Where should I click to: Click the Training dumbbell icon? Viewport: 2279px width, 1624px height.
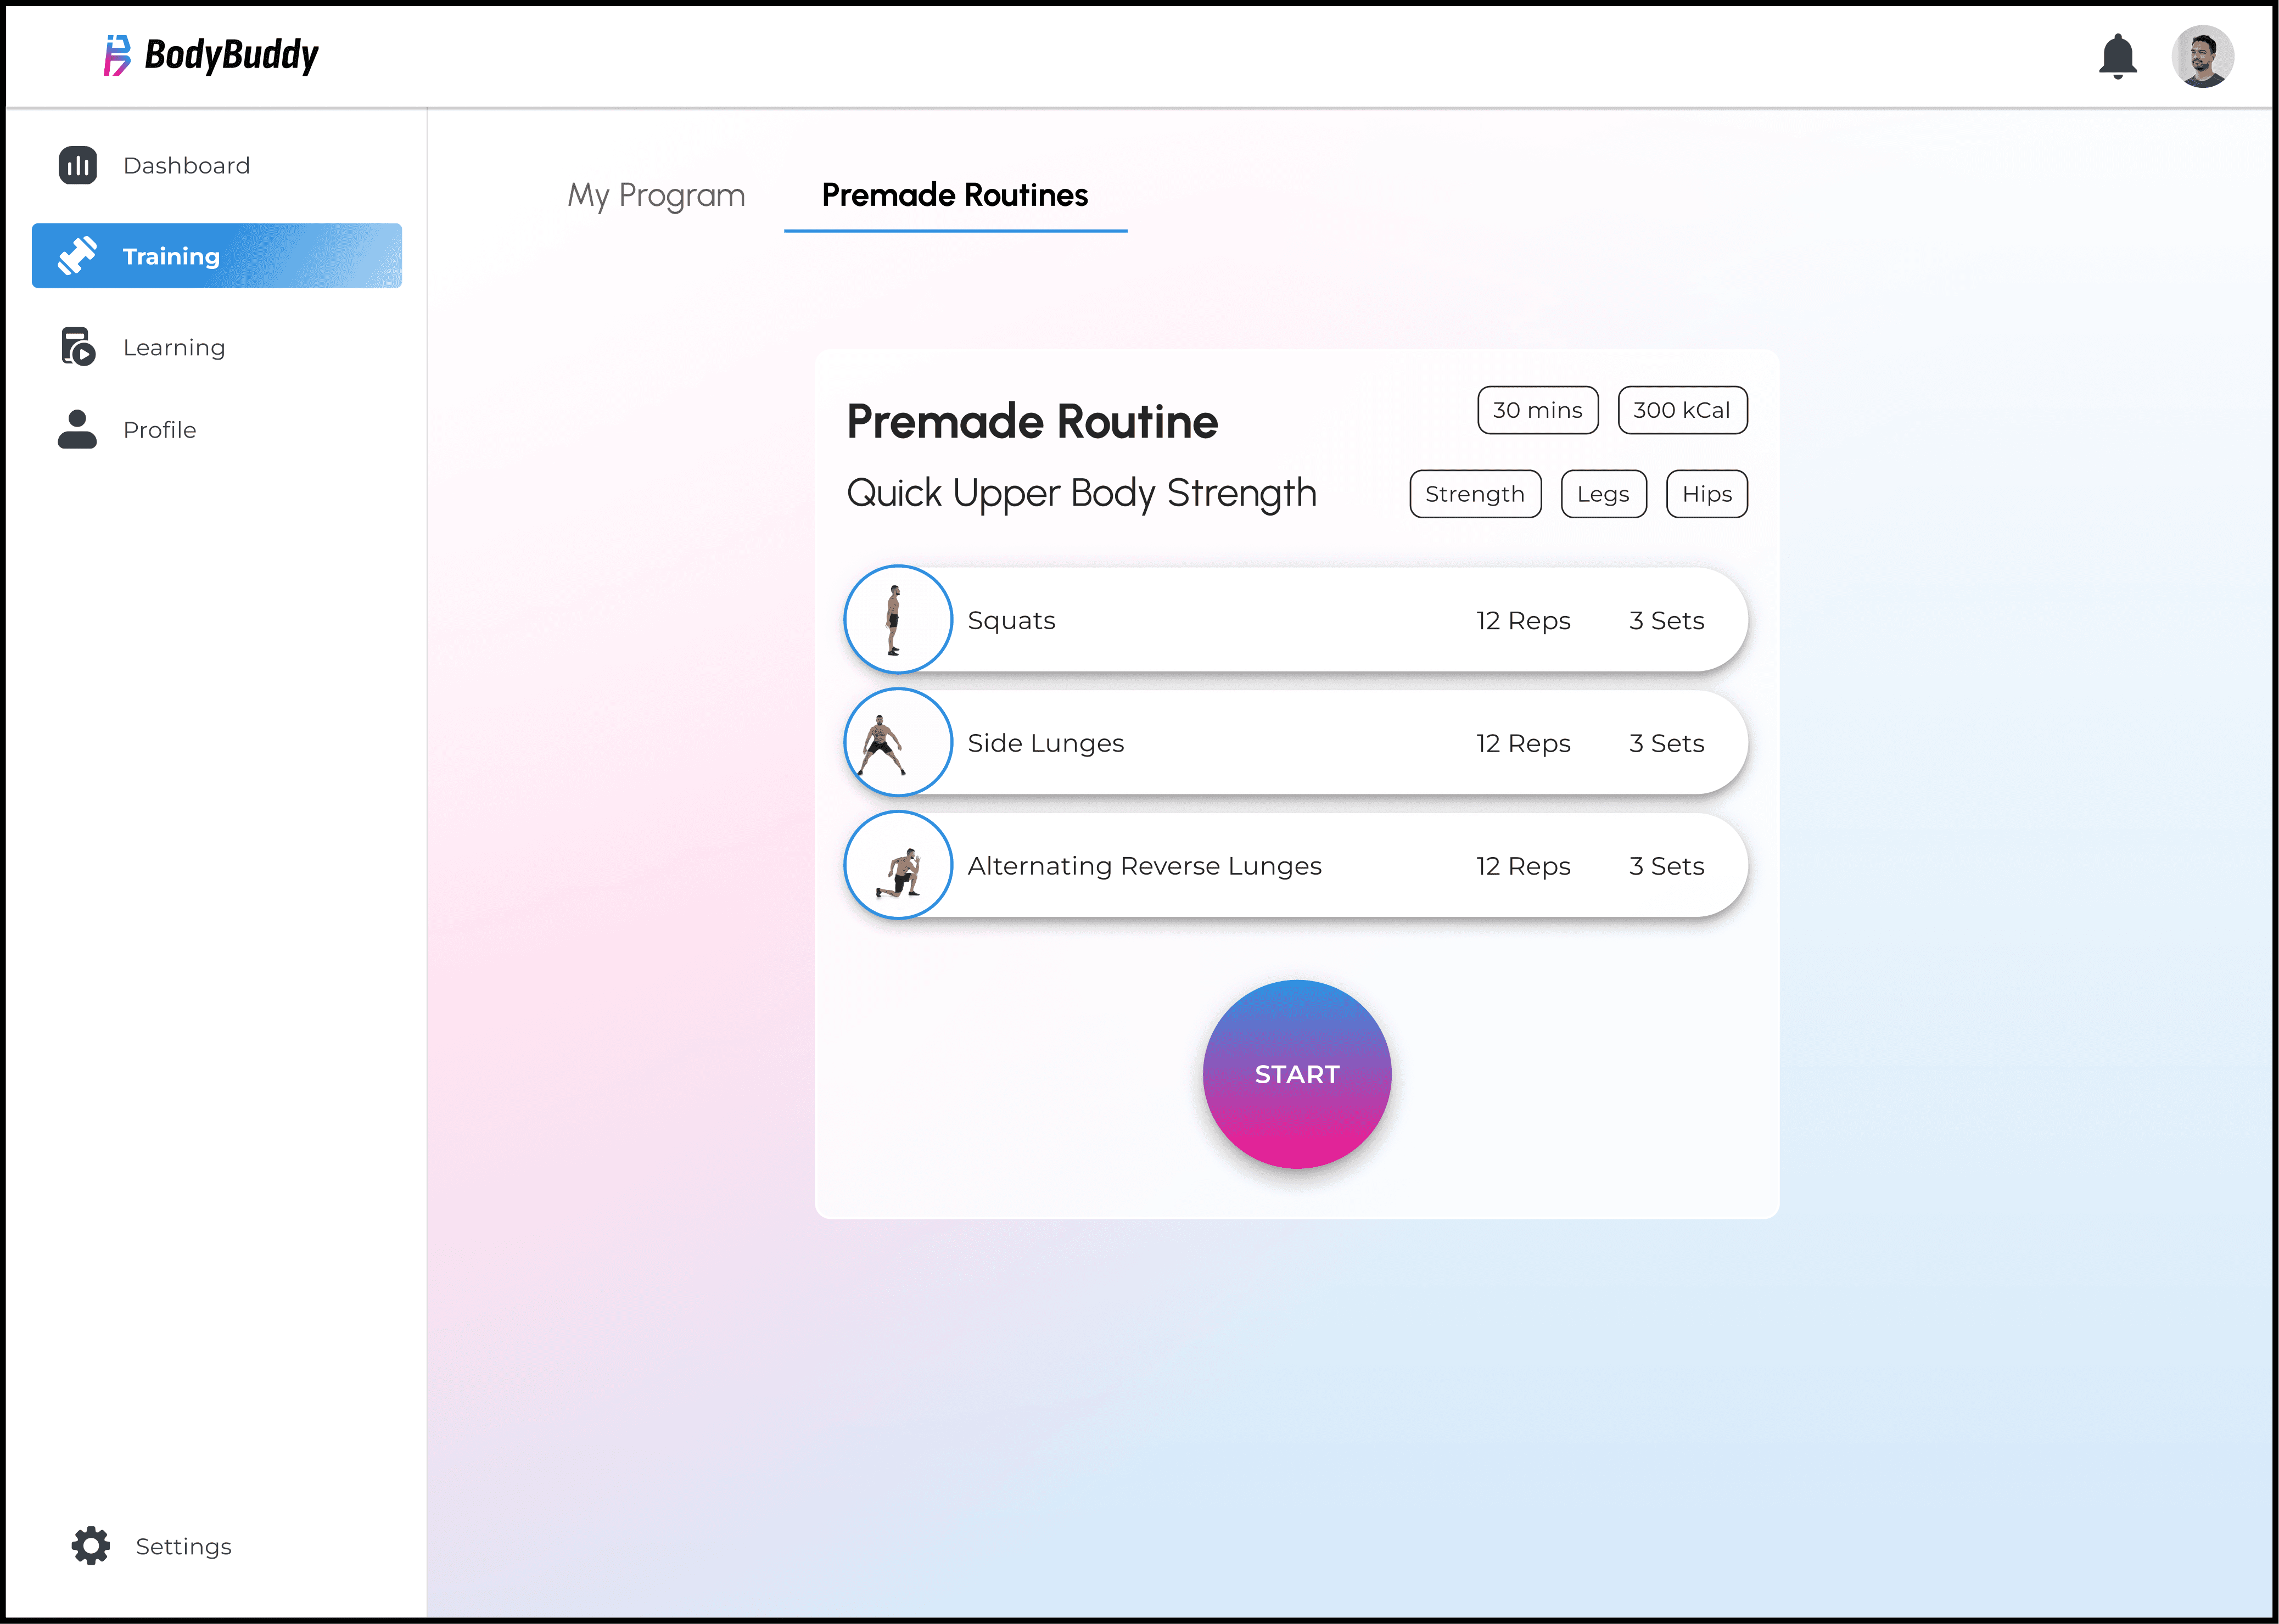(78, 256)
